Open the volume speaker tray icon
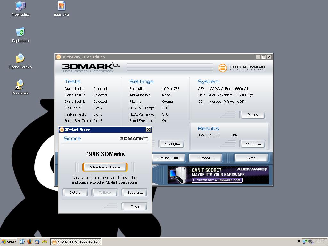The width and height of the screenshot is (328, 246). 311,242
